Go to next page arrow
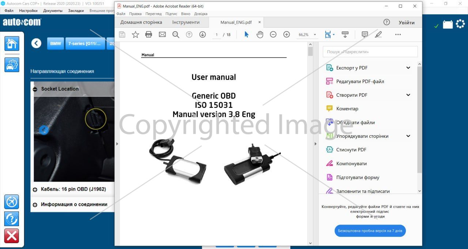The width and height of the screenshot is (468, 249). [203, 34]
